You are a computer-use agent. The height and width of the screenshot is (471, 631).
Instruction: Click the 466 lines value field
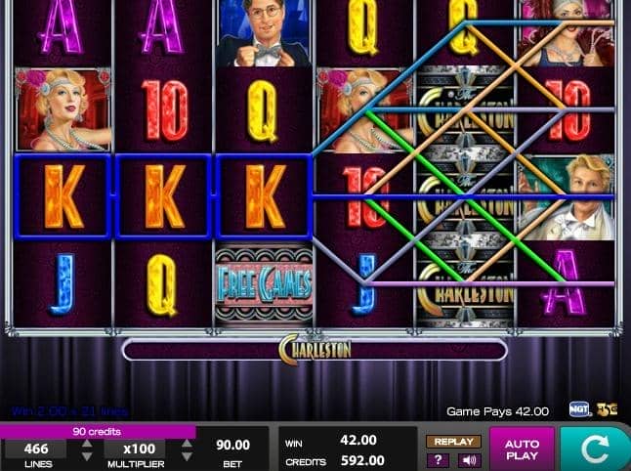(x=36, y=449)
